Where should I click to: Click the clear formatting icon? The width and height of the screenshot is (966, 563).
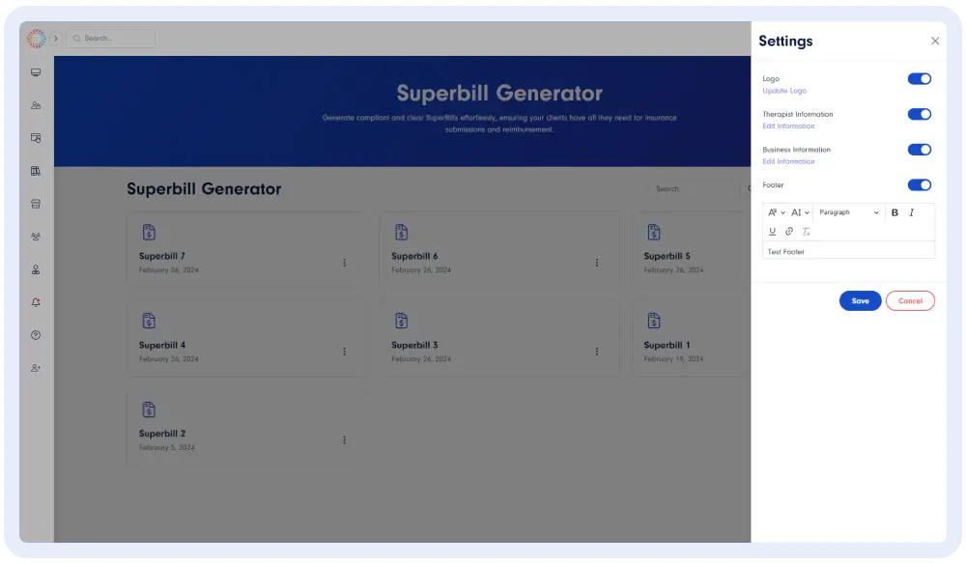806,232
